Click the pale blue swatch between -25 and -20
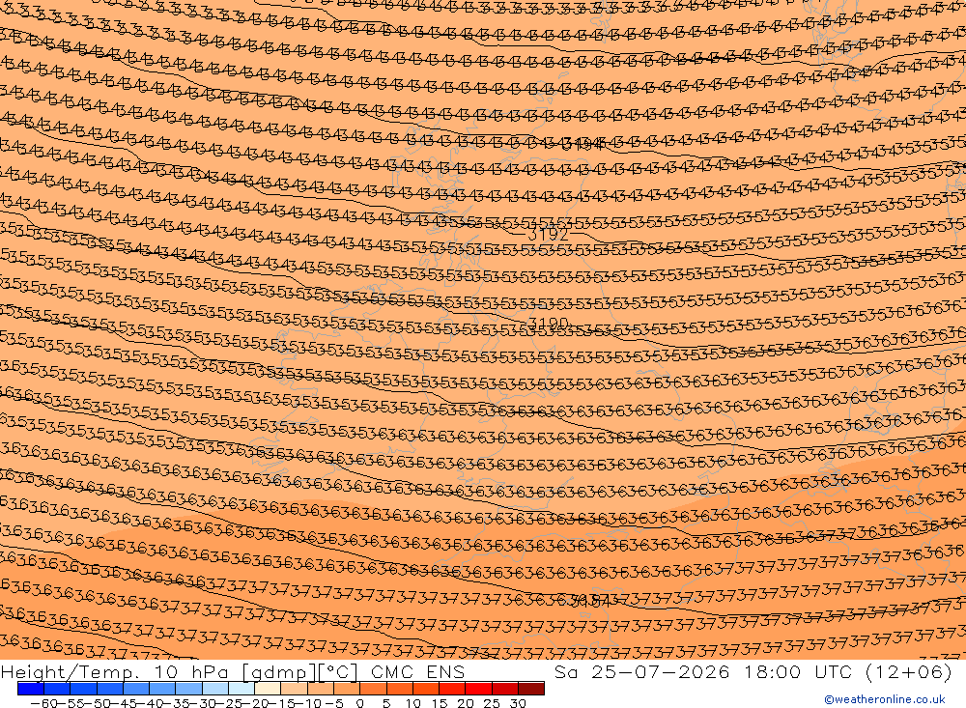This screenshot has width=966, height=708. pos(241,688)
